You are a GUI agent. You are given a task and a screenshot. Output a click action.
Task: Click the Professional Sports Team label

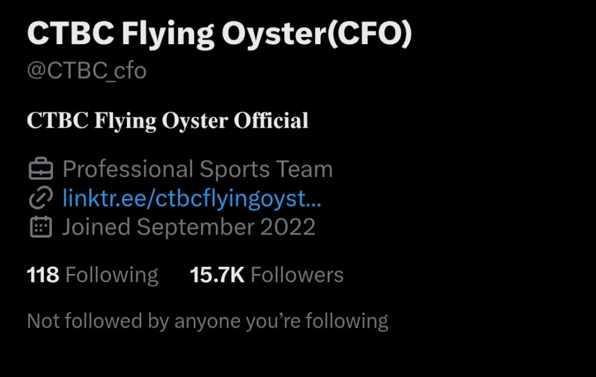[x=197, y=170]
